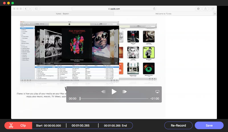
Task: Click the playback progress slider handle
Action: click(x=80, y=99)
